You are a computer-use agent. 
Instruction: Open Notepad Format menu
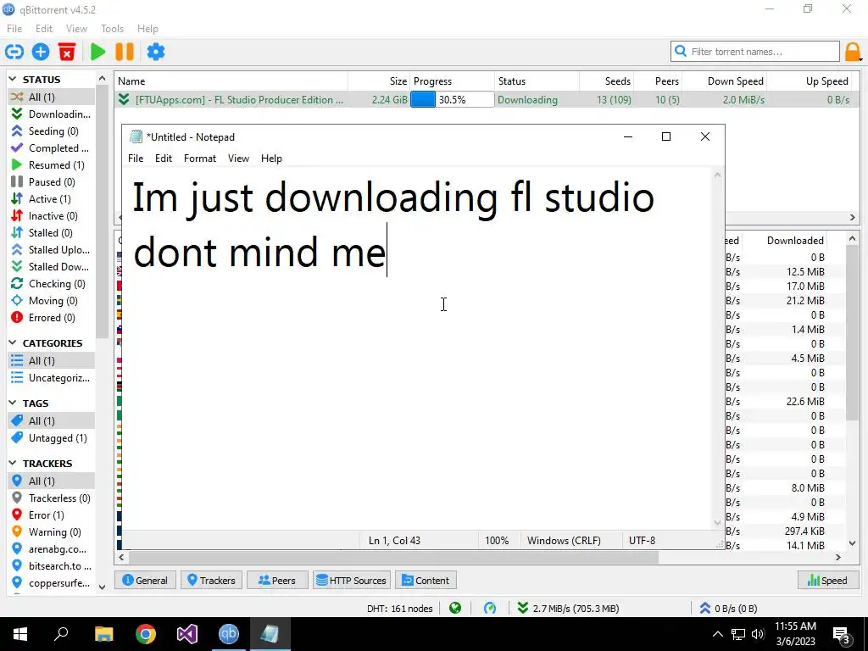click(200, 159)
